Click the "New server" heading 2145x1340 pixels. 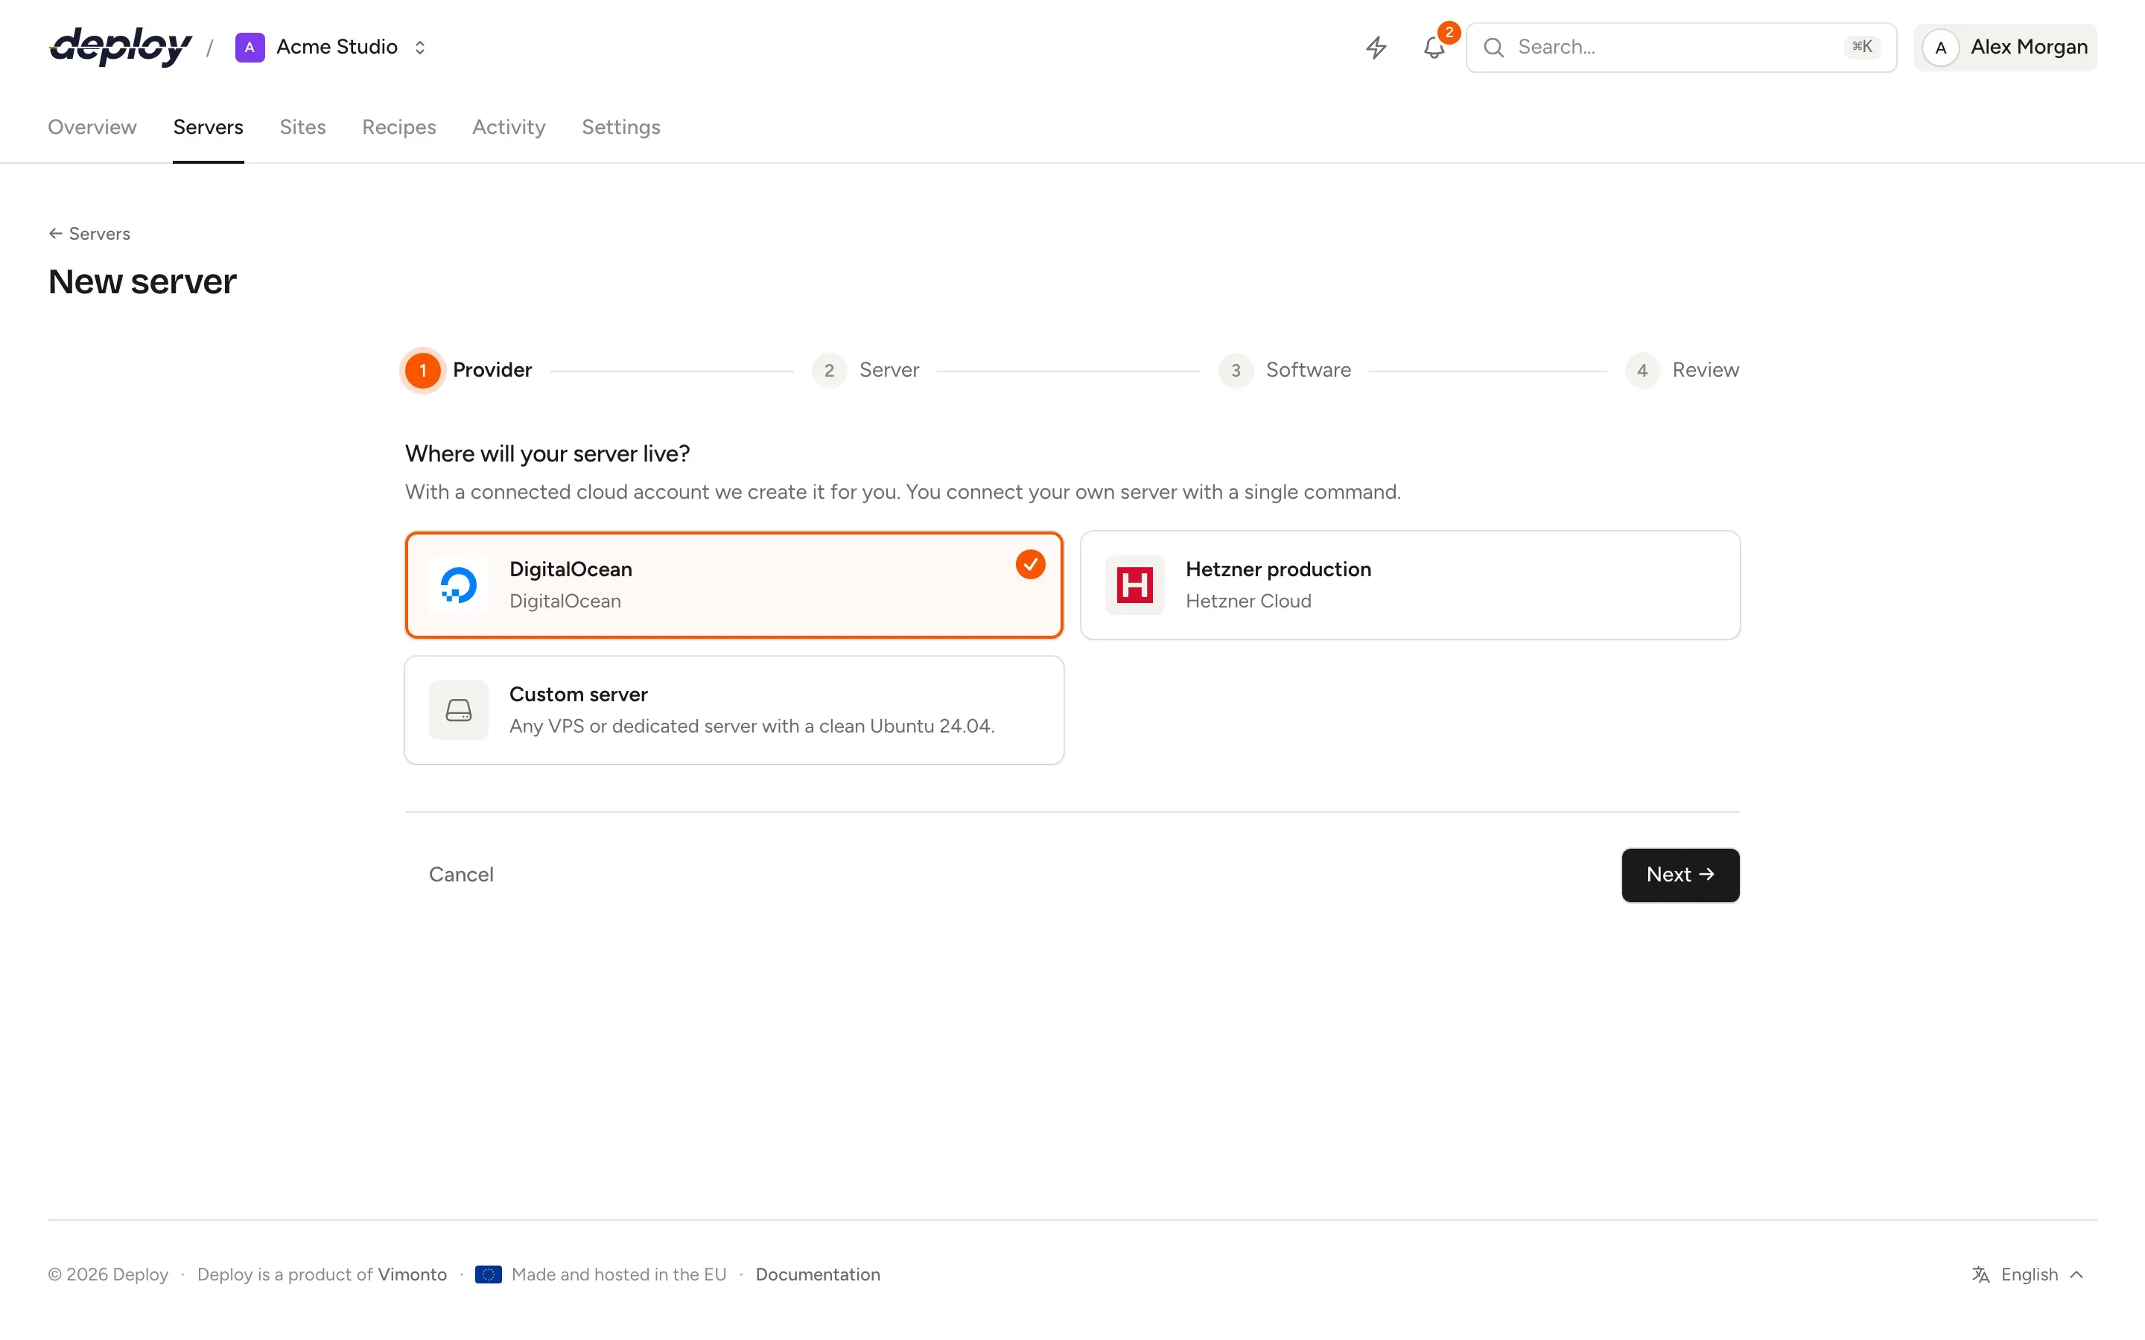tap(142, 282)
